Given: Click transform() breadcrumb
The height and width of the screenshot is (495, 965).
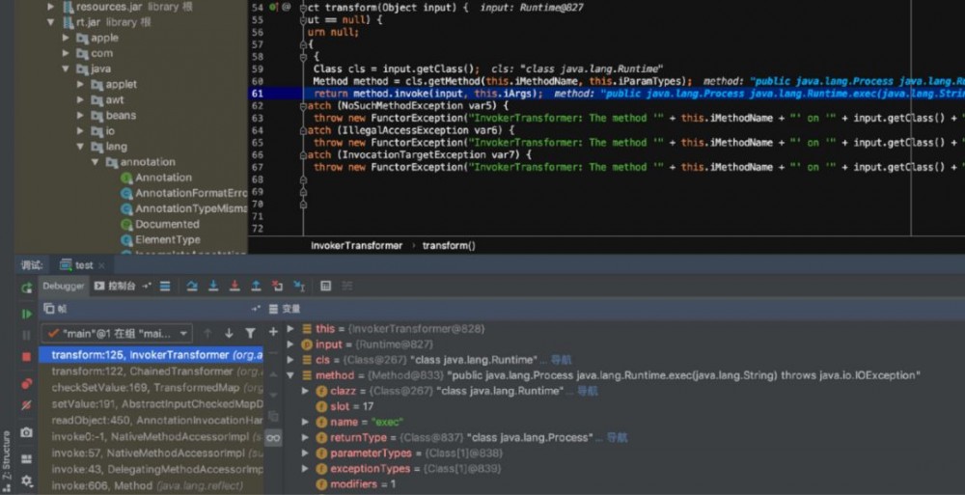Looking at the screenshot, I should pyautogui.click(x=449, y=246).
